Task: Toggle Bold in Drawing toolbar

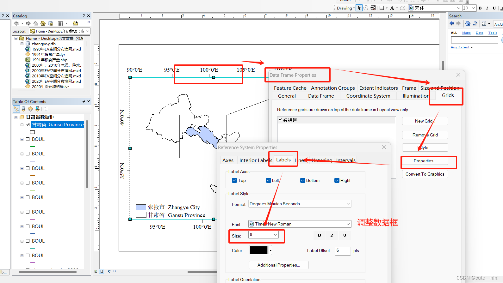Action: pos(480,8)
